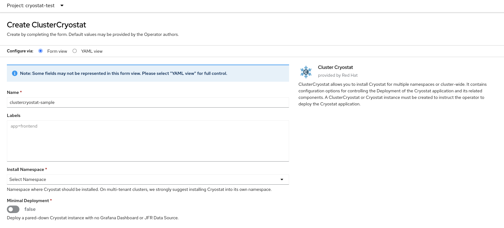Click the Install Namespace label
This screenshot has height=228, width=504.
coord(25,169)
